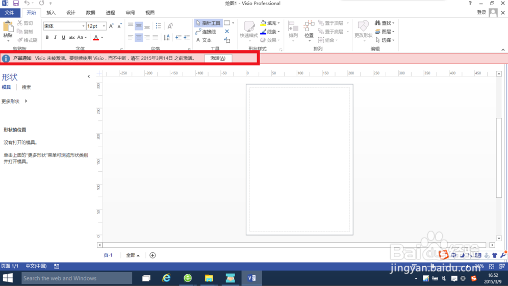Viewport: 508px width, 286px height.
Task: Select the Pointer Tool (指针工具)
Action: tap(208, 23)
